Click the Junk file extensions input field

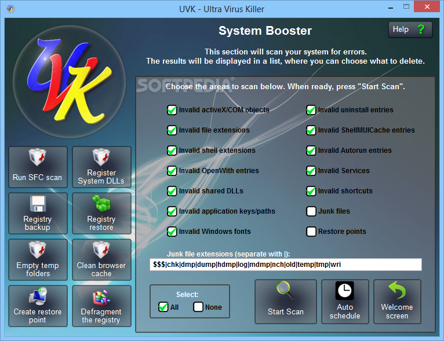[286, 265]
